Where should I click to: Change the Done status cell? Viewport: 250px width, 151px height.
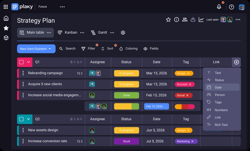[x=126, y=95]
